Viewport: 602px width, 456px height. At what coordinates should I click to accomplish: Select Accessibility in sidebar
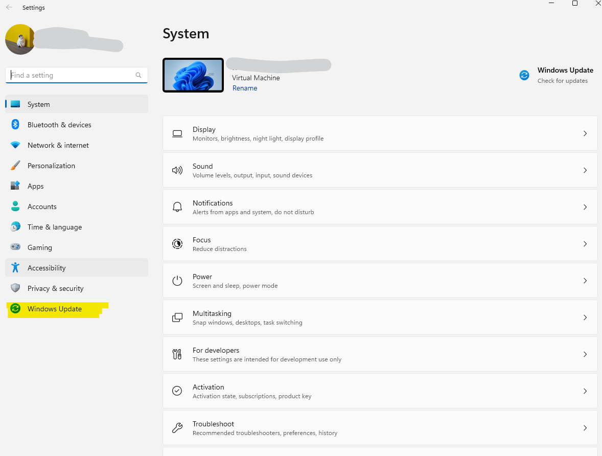(77, 267)
